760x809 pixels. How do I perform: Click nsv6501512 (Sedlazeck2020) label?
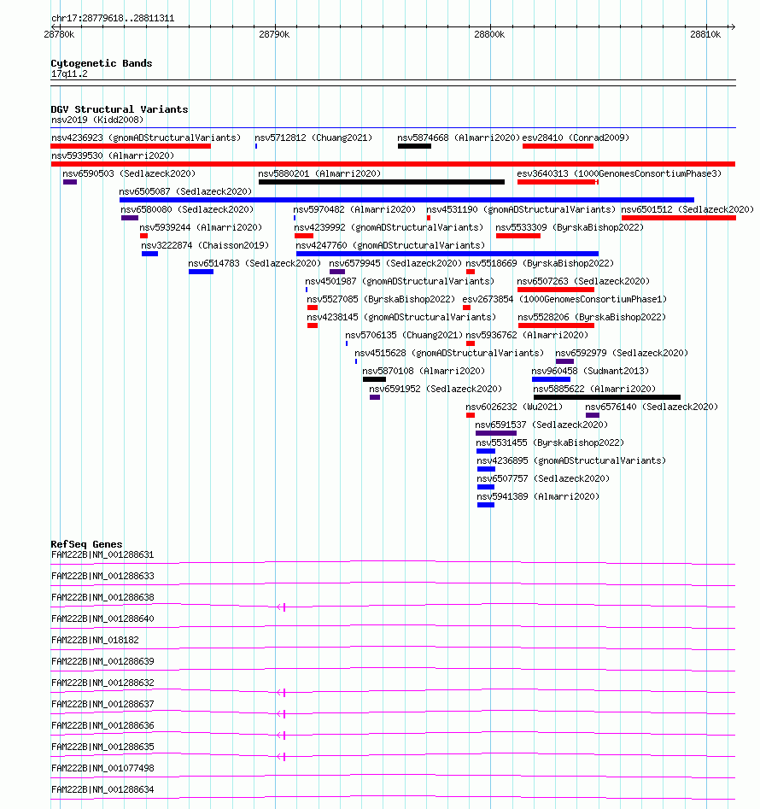pos(687,209)
